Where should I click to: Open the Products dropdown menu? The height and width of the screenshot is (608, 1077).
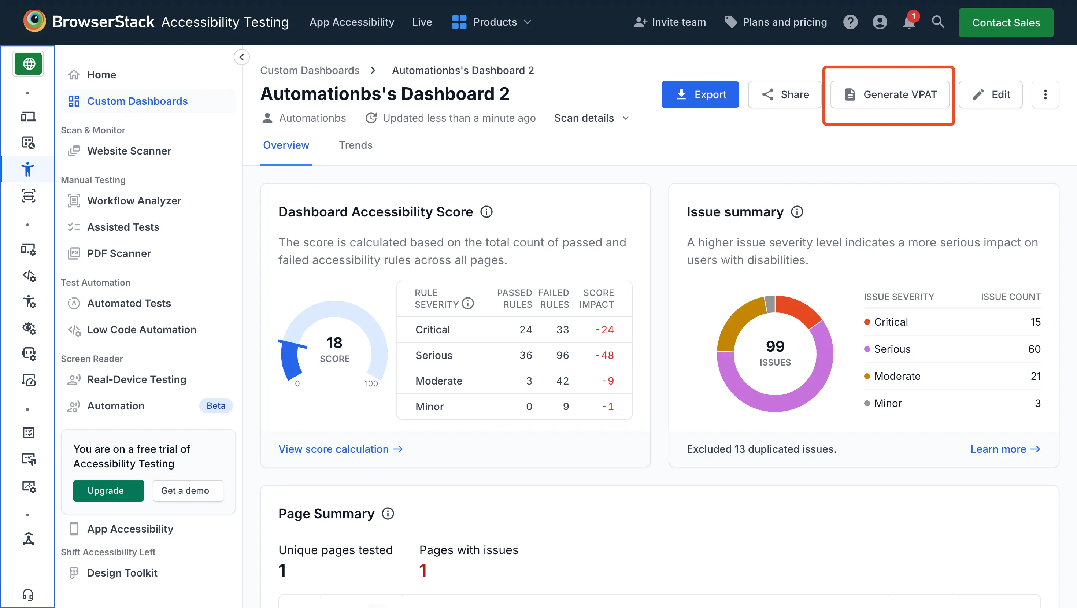[492, 22]
